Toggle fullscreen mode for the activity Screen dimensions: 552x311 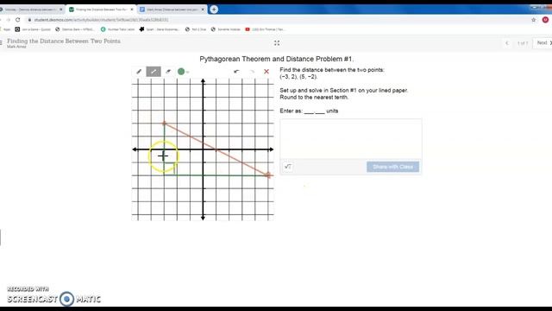[x=277, y=43]
